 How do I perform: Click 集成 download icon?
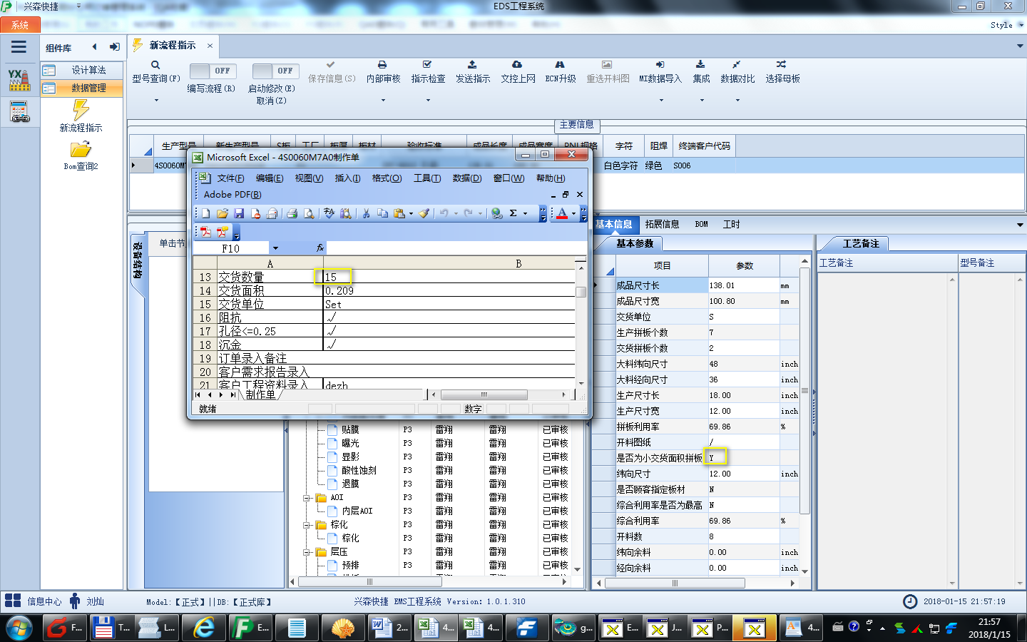click(x=700, y=64)
